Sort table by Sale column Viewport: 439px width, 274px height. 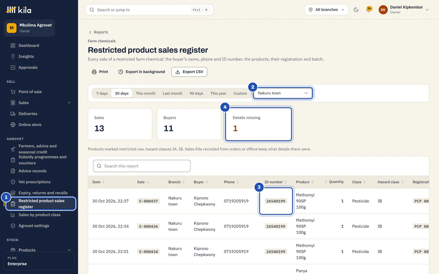point(143,182)
